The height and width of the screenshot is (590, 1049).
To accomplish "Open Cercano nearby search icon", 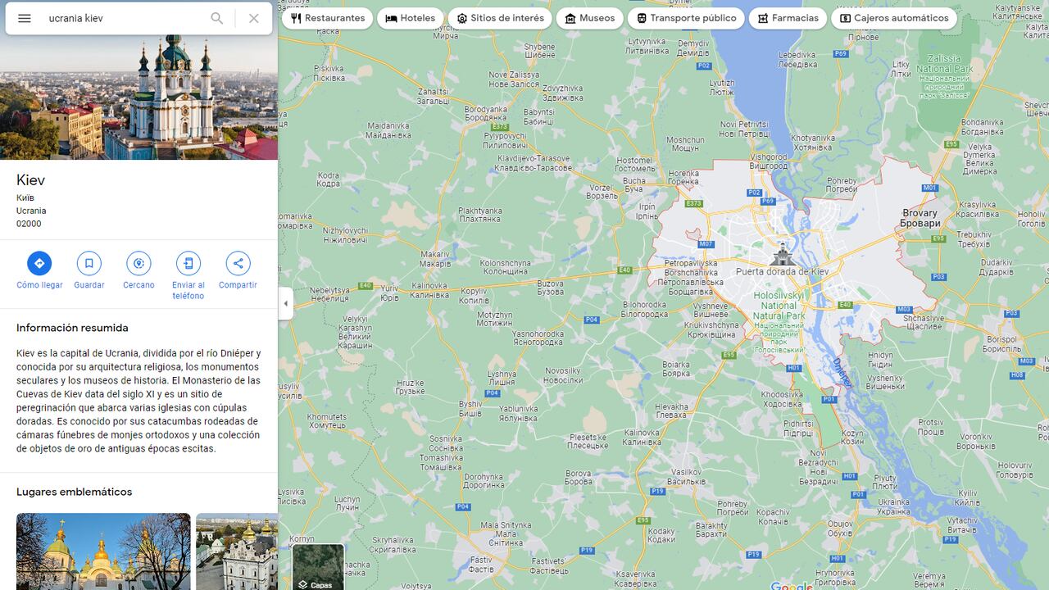I will (x=139, y=263).
